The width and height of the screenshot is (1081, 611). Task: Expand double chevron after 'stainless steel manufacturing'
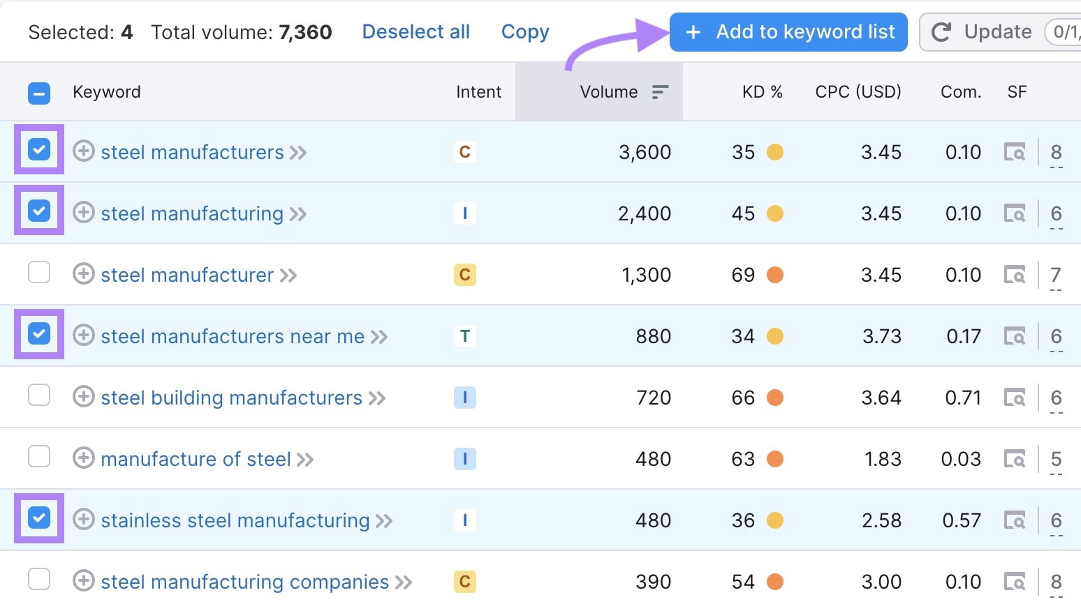click(384, 521)
